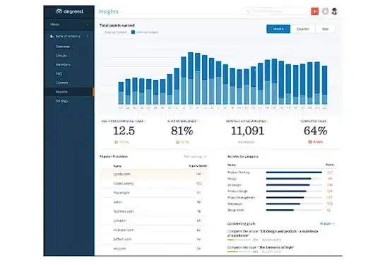Open Settings in the sidebar
Image resolution: width=368 pixels, height=265 pixels.
(x=61, y=101)
